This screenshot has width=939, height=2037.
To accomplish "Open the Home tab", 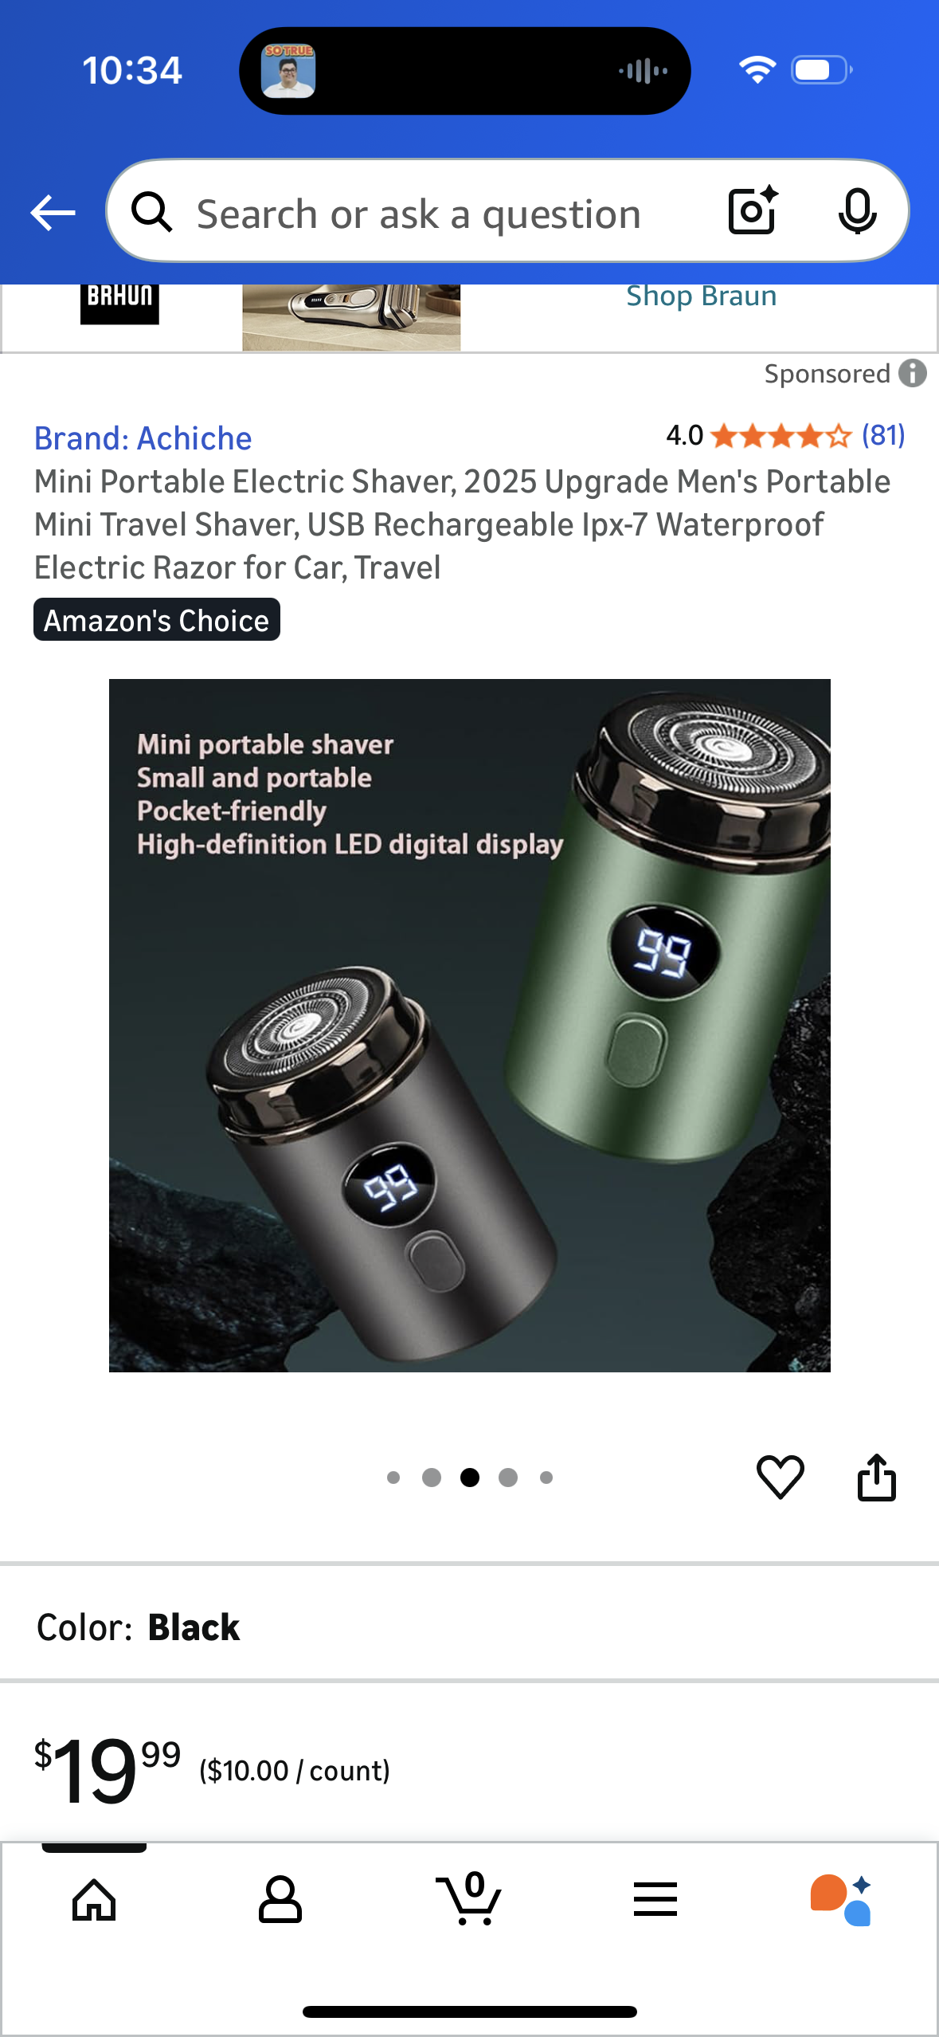I will [94, 1900].
